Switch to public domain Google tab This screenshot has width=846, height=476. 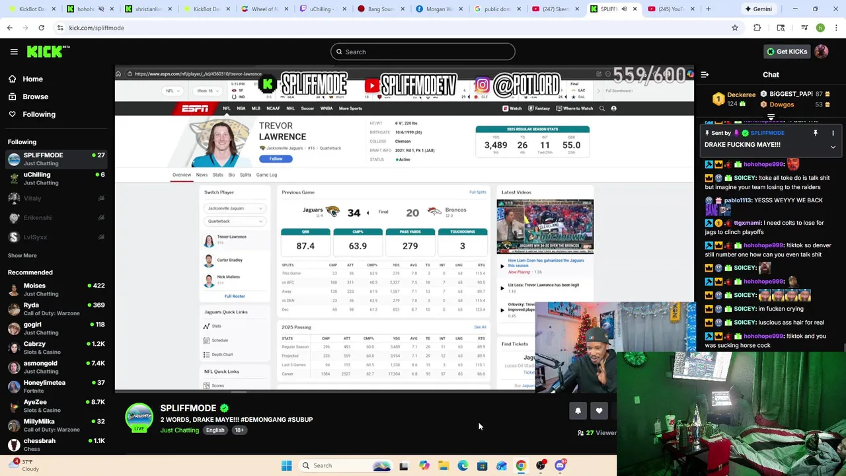point(497,9)
